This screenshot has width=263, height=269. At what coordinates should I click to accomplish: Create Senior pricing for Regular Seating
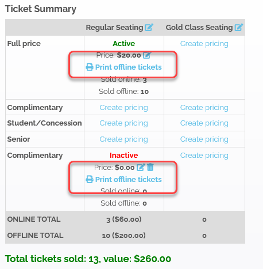[x=123, y=139]
